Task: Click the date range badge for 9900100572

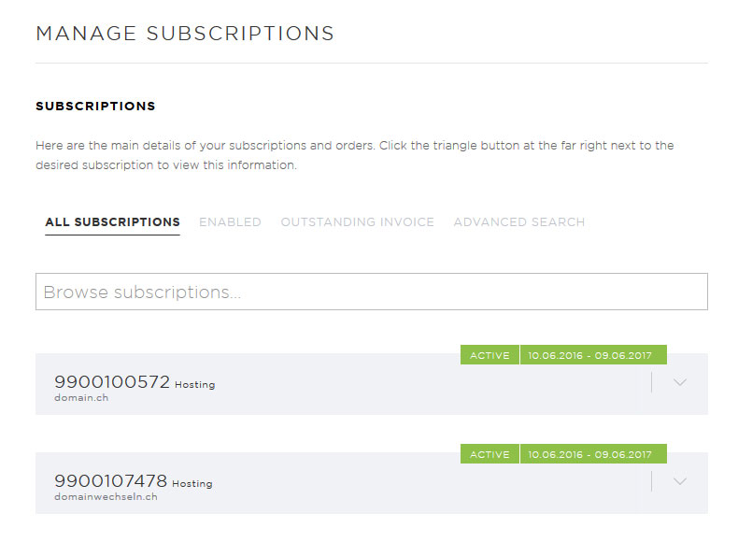Action: pos(593,355)
